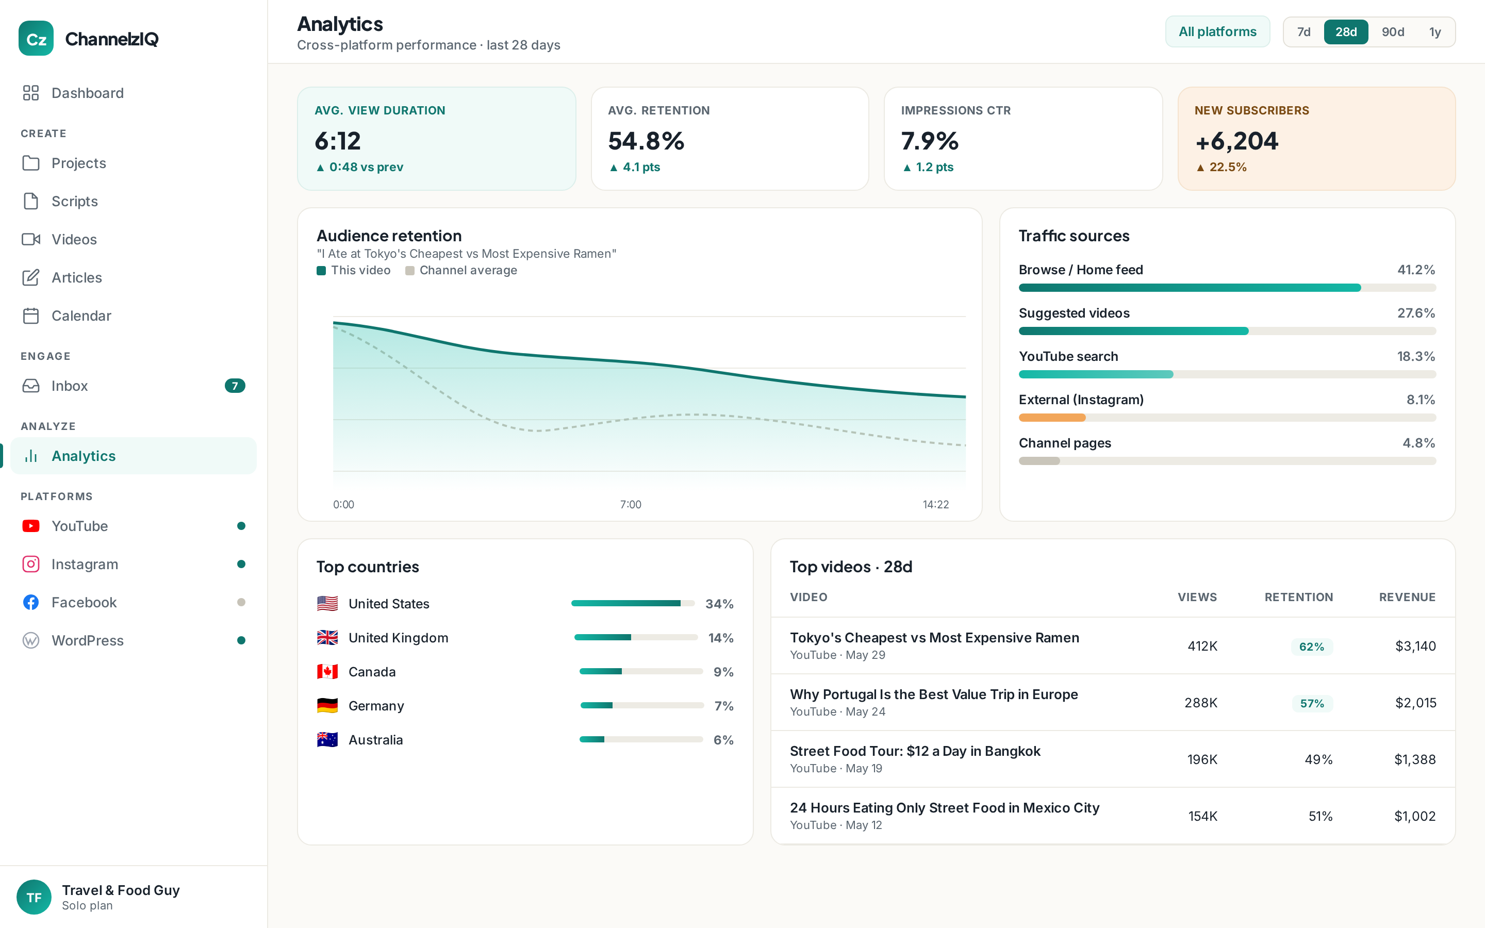Click the United States flag icon
Viewport: 1485px width, 928px height.
(327, 603)
